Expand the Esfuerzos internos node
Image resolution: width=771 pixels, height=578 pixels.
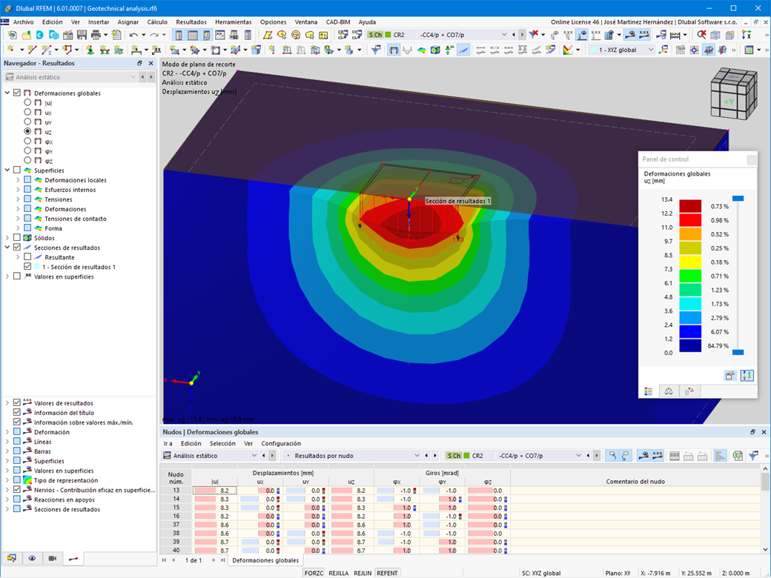pyautogui.click(x=19, y=190)
